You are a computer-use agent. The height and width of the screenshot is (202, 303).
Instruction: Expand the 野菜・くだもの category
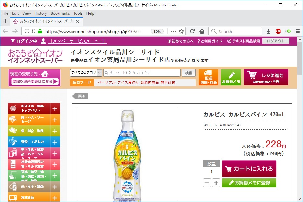click(55, 142)
